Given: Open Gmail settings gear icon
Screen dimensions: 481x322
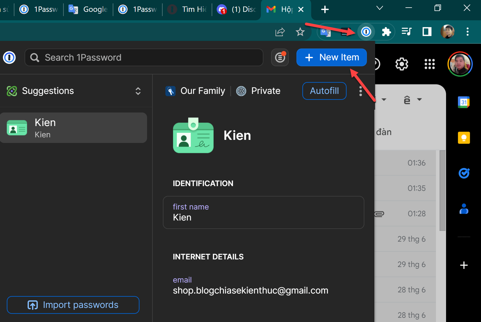Looking at the screenshot, I should [402, 64].
